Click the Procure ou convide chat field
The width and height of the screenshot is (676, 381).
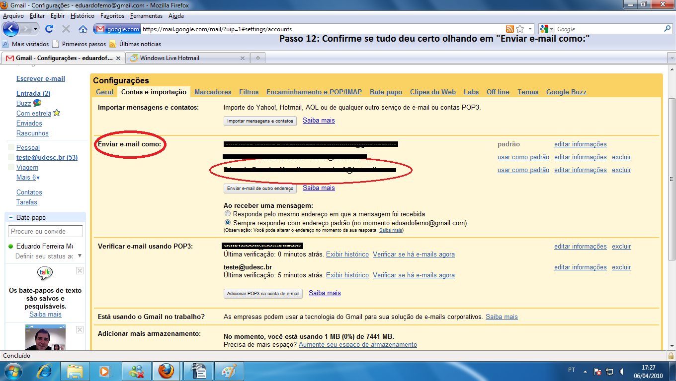pos(45,231)
